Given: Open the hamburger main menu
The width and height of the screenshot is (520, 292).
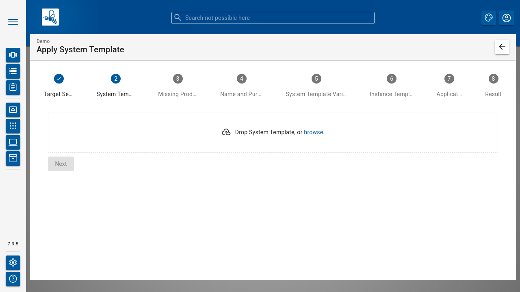Looking at the screenshot, I should (x=13, y=22).
